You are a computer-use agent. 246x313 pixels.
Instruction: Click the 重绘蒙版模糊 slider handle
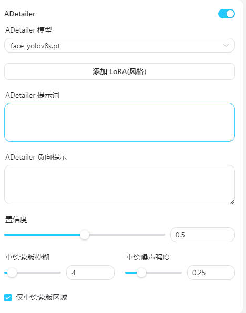pos(12,273)
